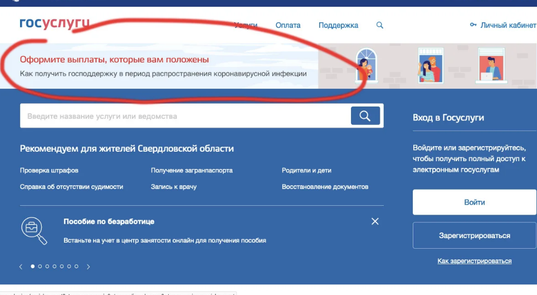The image size is (537, 295).
Task: Open Восстановление документов link
Action: click(x=325, y=187)
